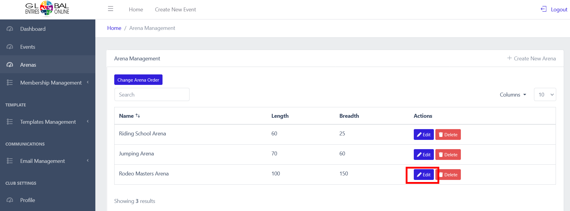Viewport: 570px width, 211px height.
Task: Click the plus icon for Create New Arena
Action: tap(509, 58)
